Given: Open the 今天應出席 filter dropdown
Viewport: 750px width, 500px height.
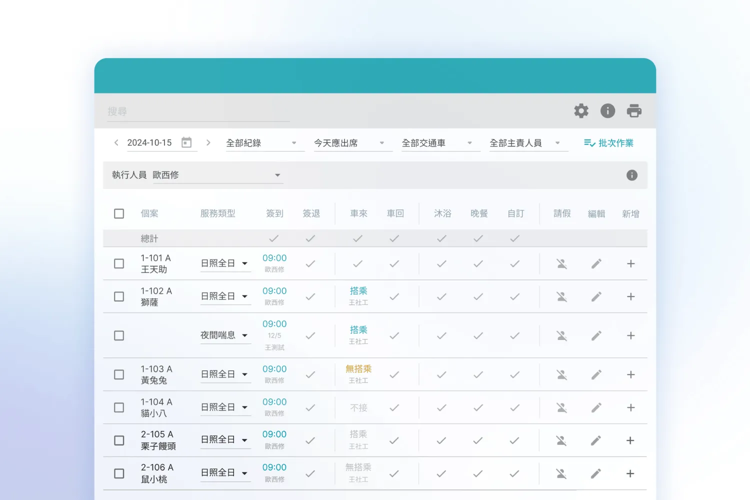Looking at the screenshot, I should pyautogui.click(x=353, y=143).
